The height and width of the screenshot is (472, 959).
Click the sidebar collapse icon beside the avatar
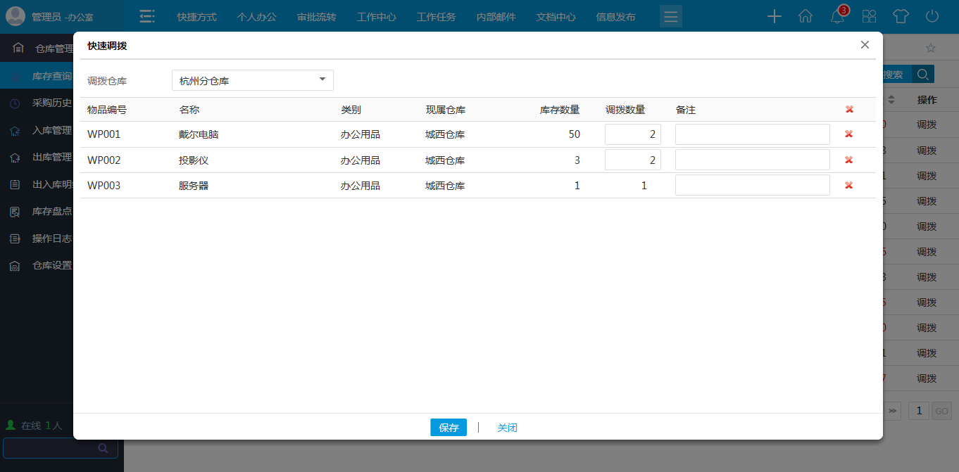[147, 15]
